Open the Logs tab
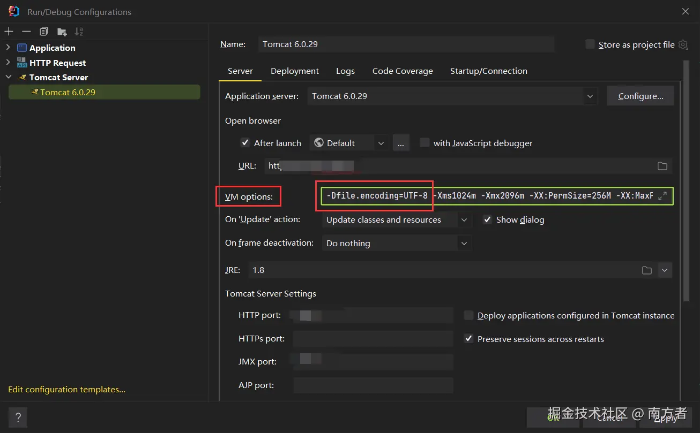 (345, 71)
